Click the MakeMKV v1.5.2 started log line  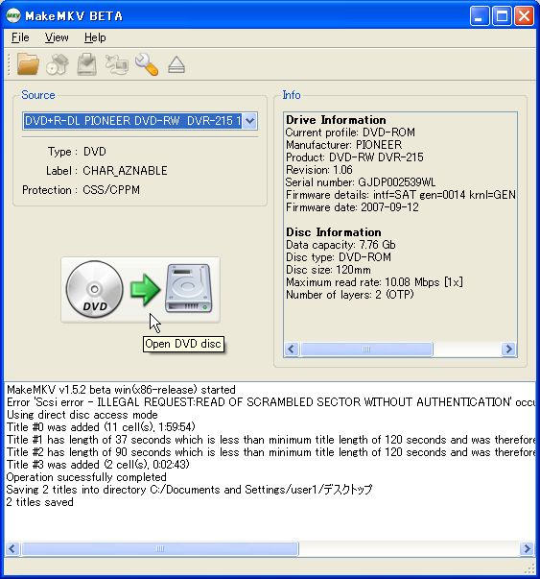tap(121, 390)
